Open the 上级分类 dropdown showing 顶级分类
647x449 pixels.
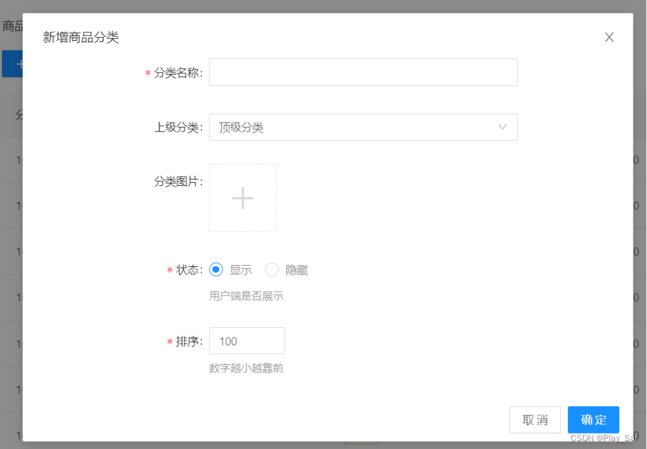[x=363, y=127]
